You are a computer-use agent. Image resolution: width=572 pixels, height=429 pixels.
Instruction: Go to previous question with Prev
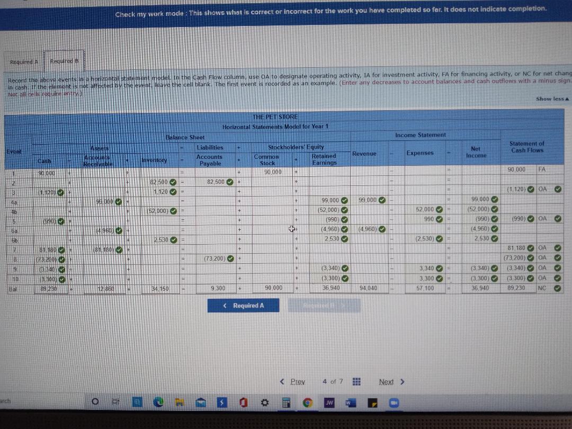point(292,381)
